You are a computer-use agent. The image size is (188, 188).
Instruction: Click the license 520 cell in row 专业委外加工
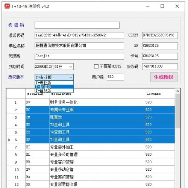[160, 147]
